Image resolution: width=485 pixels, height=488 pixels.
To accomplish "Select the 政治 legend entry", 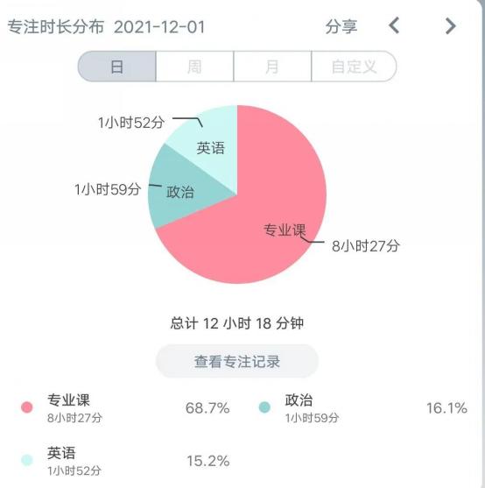I will pos(362,407).
